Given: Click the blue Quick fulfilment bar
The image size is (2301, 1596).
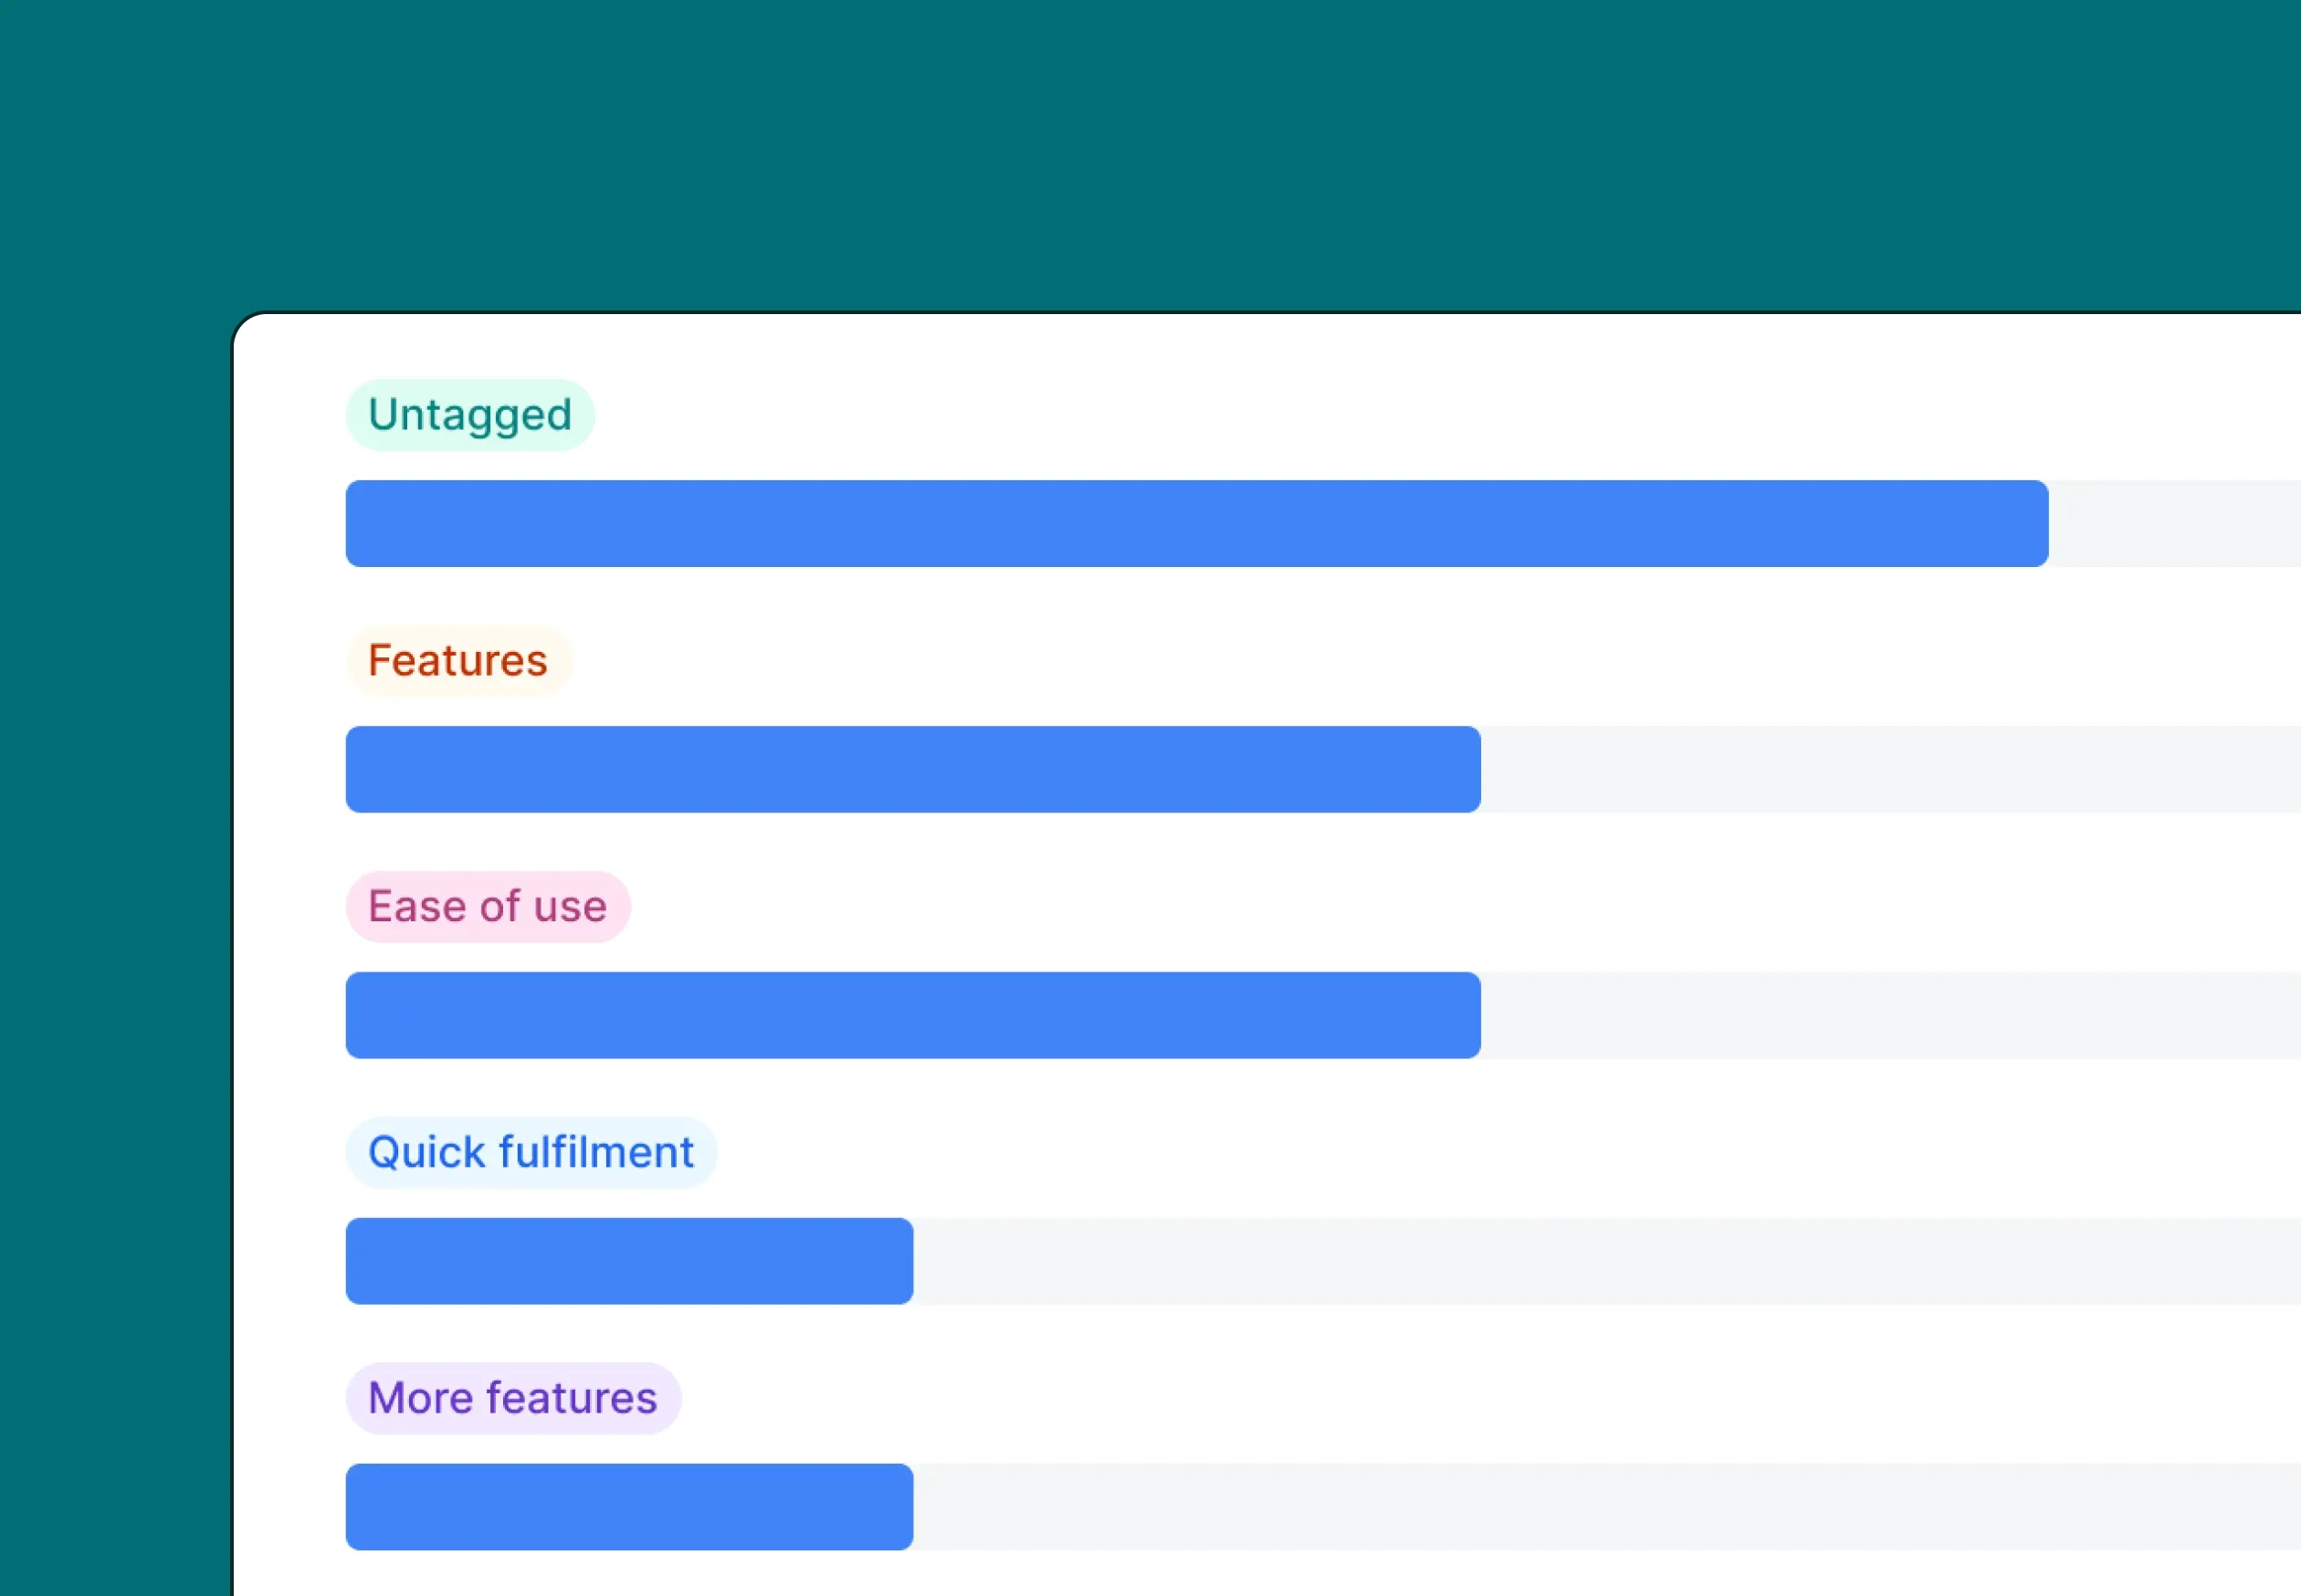Looking at the screenshot, I should click(x=628, y=1262).
